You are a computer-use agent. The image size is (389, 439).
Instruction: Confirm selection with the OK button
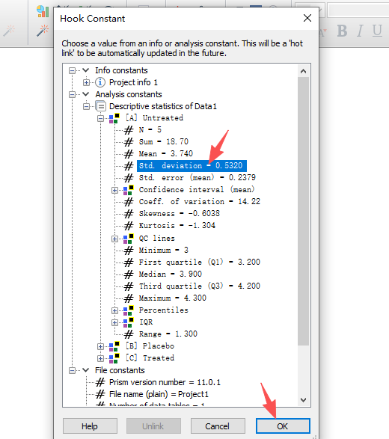point(283,426)
